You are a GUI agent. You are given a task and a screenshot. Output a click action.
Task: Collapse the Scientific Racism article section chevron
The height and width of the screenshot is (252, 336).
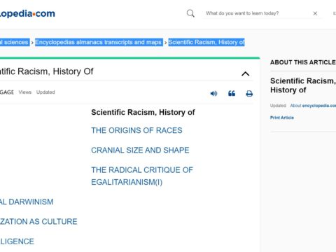pos(245,74)
